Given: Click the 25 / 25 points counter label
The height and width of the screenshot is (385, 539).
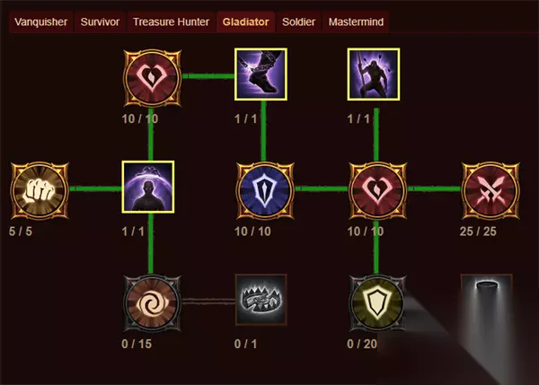Looking at the screenshot, I should 478,232.
